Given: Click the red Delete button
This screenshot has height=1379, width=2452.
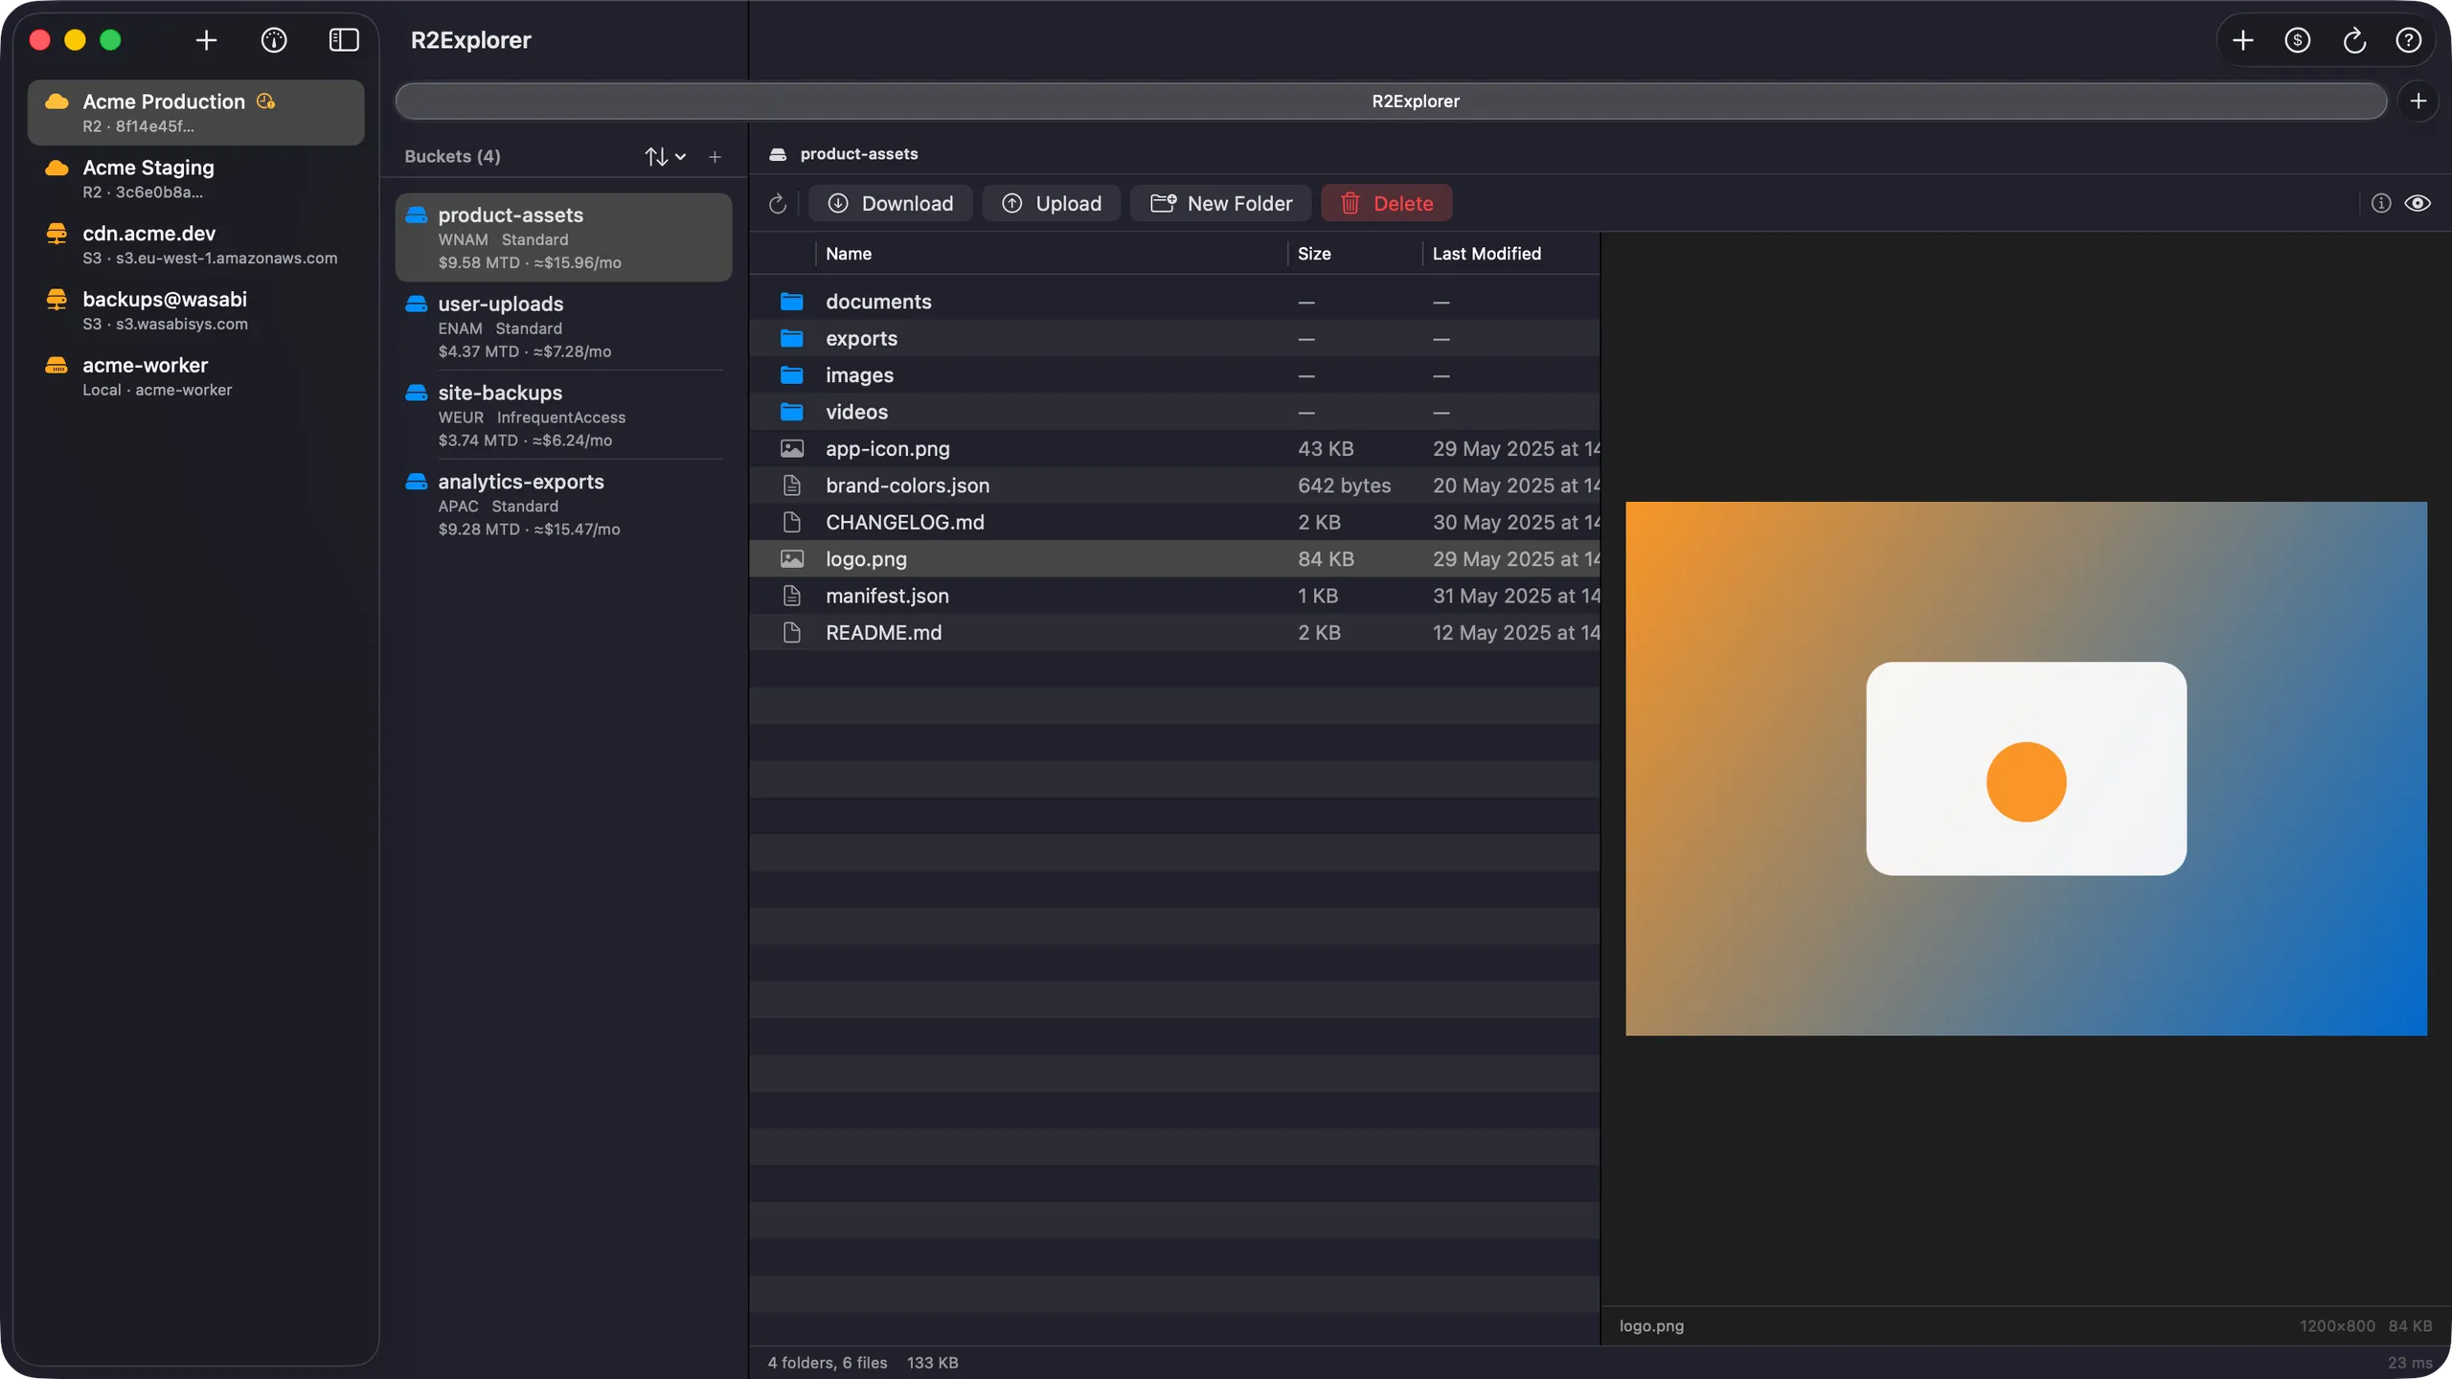Looking at the screenshot, I should point(1387,203).
